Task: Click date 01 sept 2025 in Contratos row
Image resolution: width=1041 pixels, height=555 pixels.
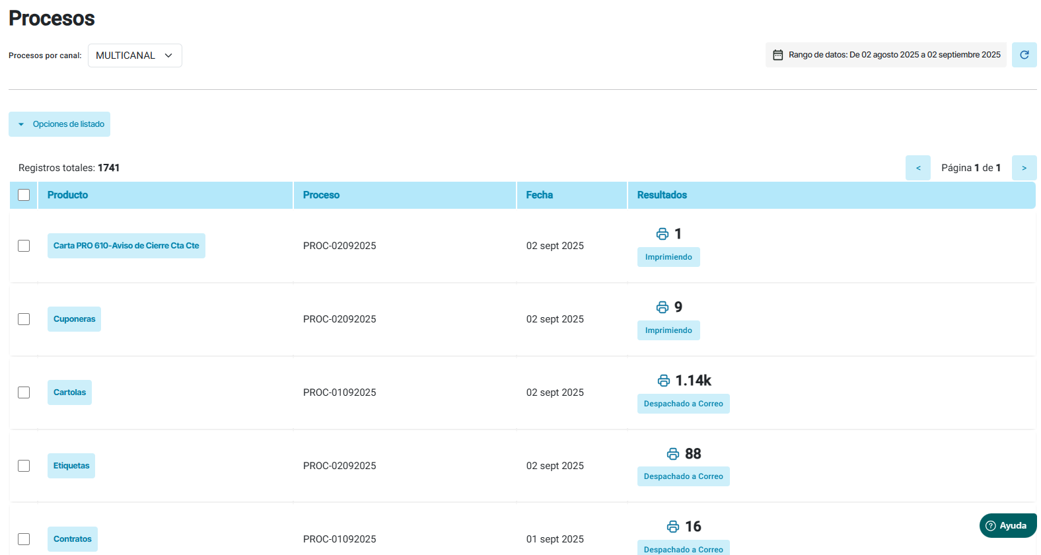Action: pyautogui.click(x=555, y=539)
